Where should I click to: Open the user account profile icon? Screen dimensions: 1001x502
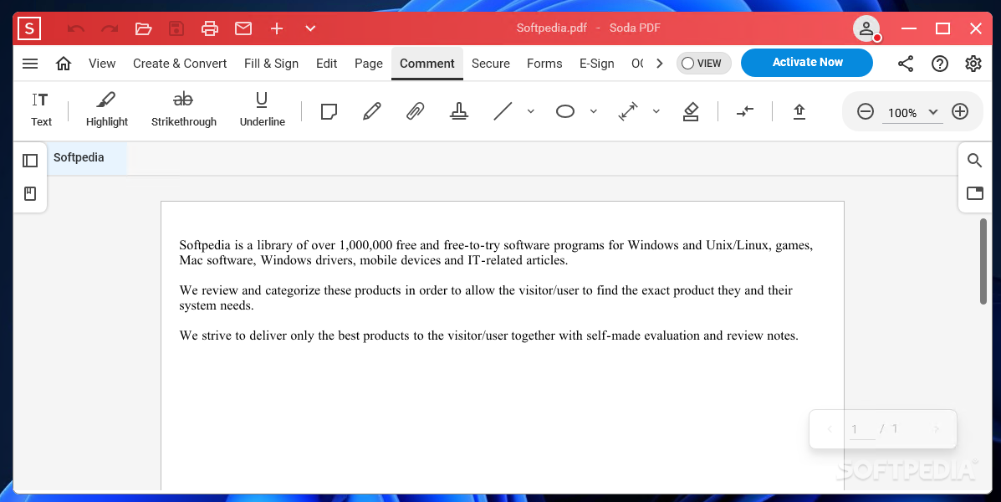pyautogui.click(x=866, y=28)
